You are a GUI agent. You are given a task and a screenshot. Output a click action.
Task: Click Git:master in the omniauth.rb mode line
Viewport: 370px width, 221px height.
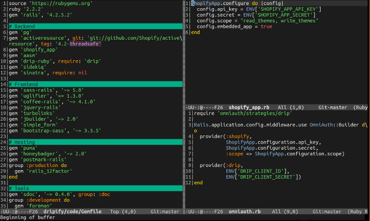click(x=327, y=211)
